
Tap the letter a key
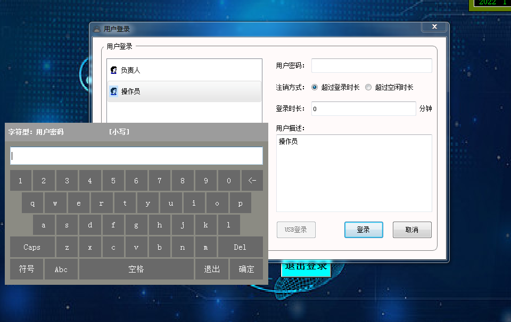click(44, 225)
